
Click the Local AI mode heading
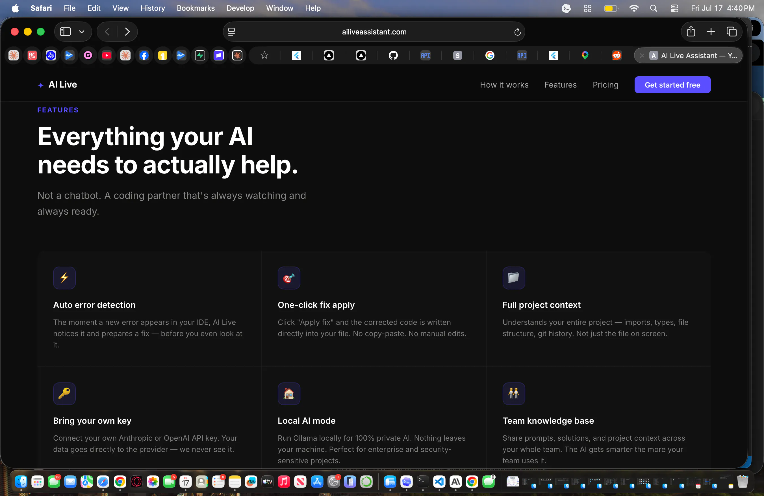(x=307, y=421)
